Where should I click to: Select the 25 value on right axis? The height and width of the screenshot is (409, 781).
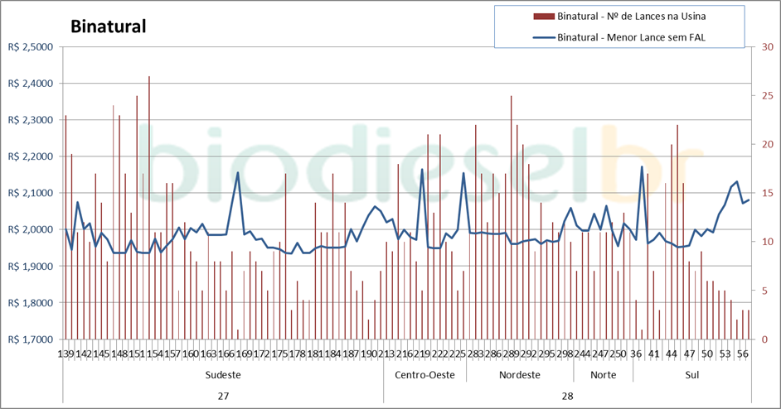tap(768, 96)
